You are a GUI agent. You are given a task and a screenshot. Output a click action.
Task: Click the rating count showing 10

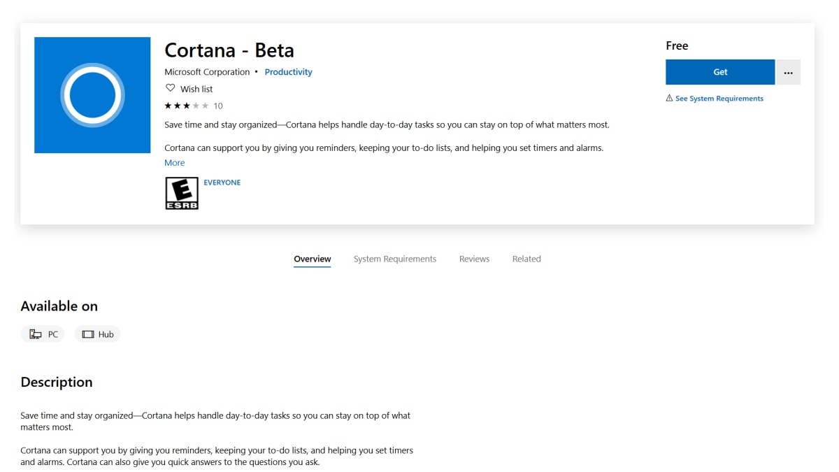click(217, 106)
